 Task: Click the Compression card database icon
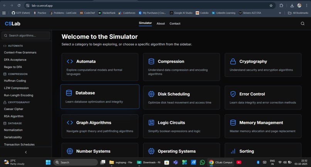click(x=151, y=62)
